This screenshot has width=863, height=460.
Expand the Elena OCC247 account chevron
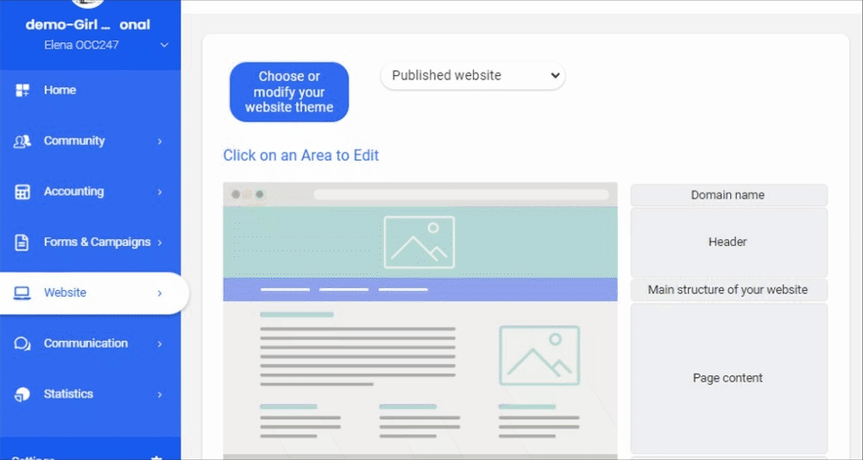[164, 45]
